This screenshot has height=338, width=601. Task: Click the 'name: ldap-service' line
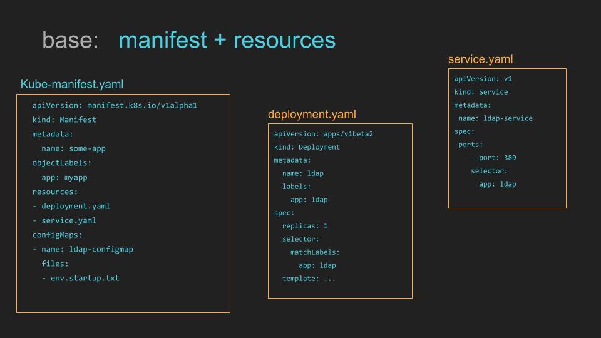[495, 118]
